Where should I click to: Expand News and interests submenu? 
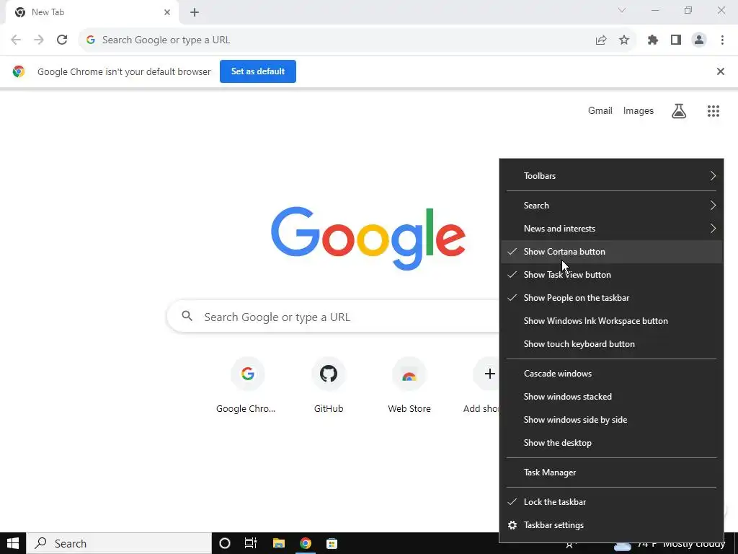(x=611, y=229)
